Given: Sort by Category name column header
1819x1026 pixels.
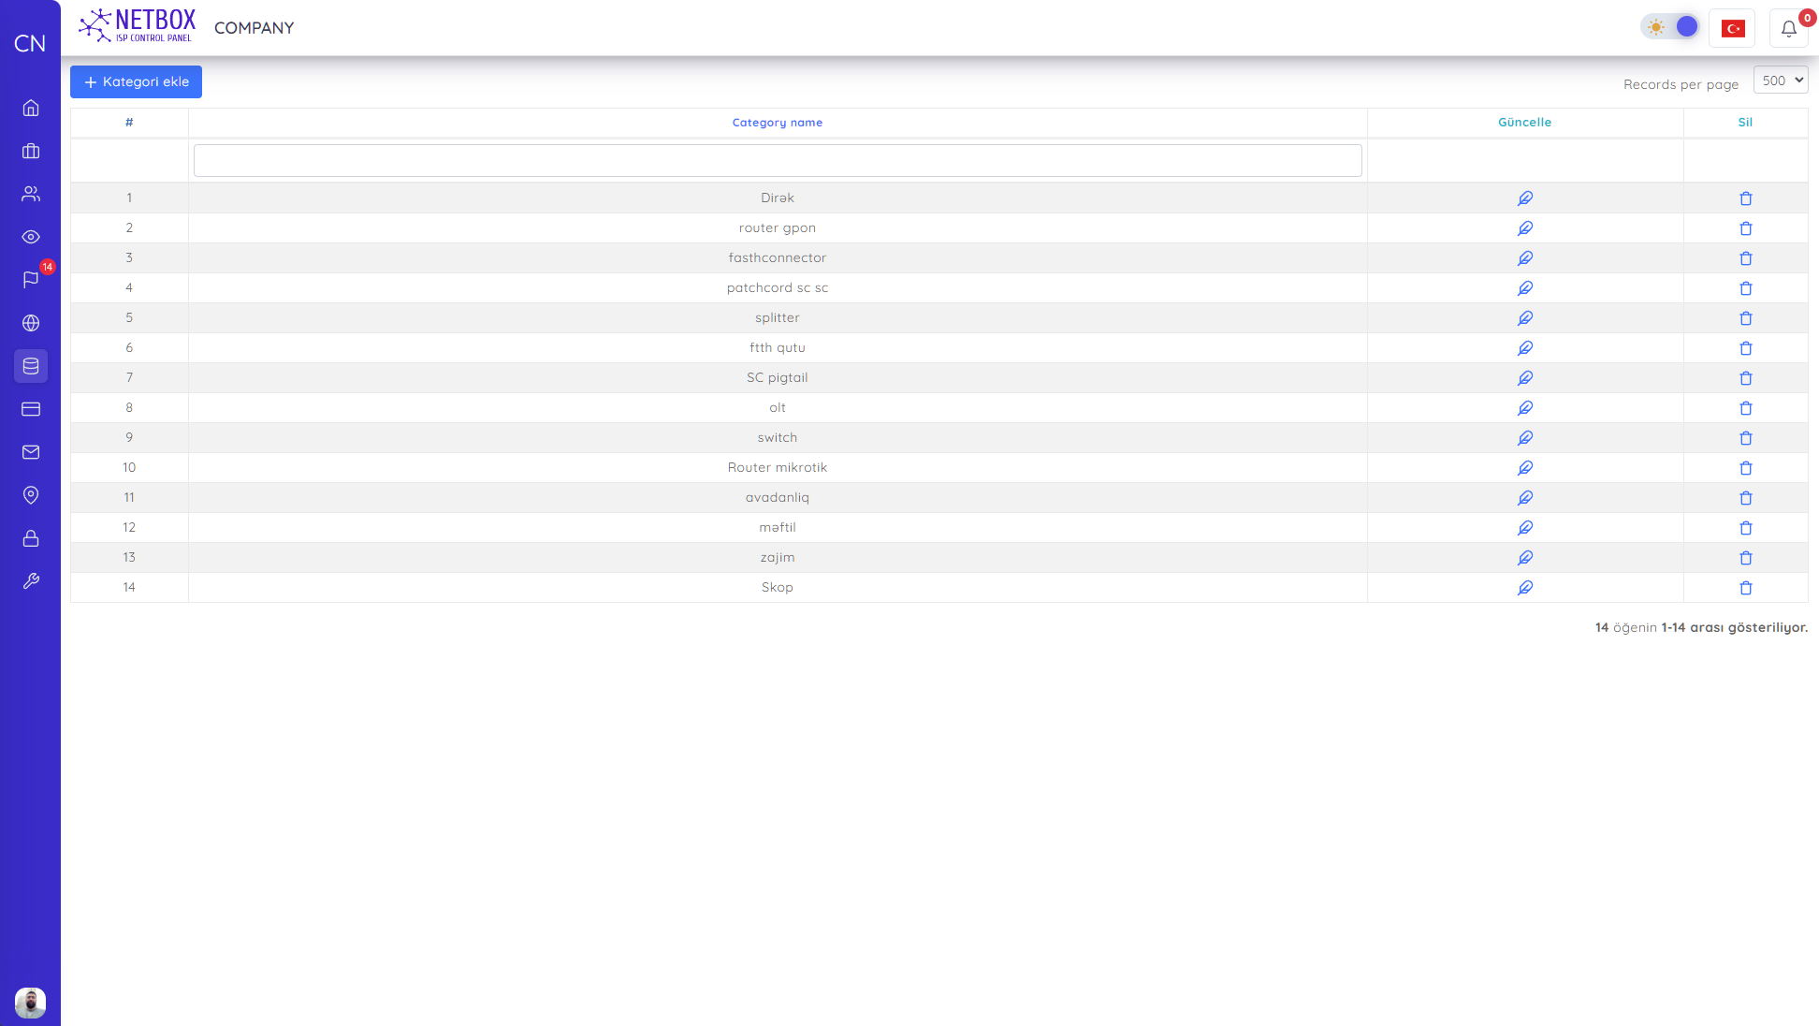Looking at the screenshot, I should pyautogui.click(x=777, y=123).
